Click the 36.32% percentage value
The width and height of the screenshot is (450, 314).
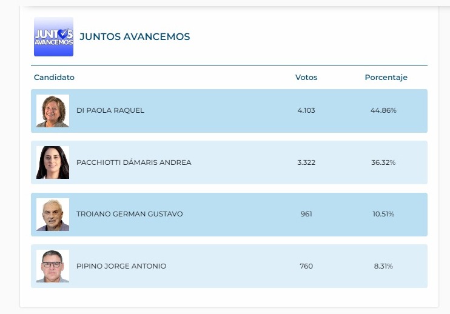[x=383, y=162]
